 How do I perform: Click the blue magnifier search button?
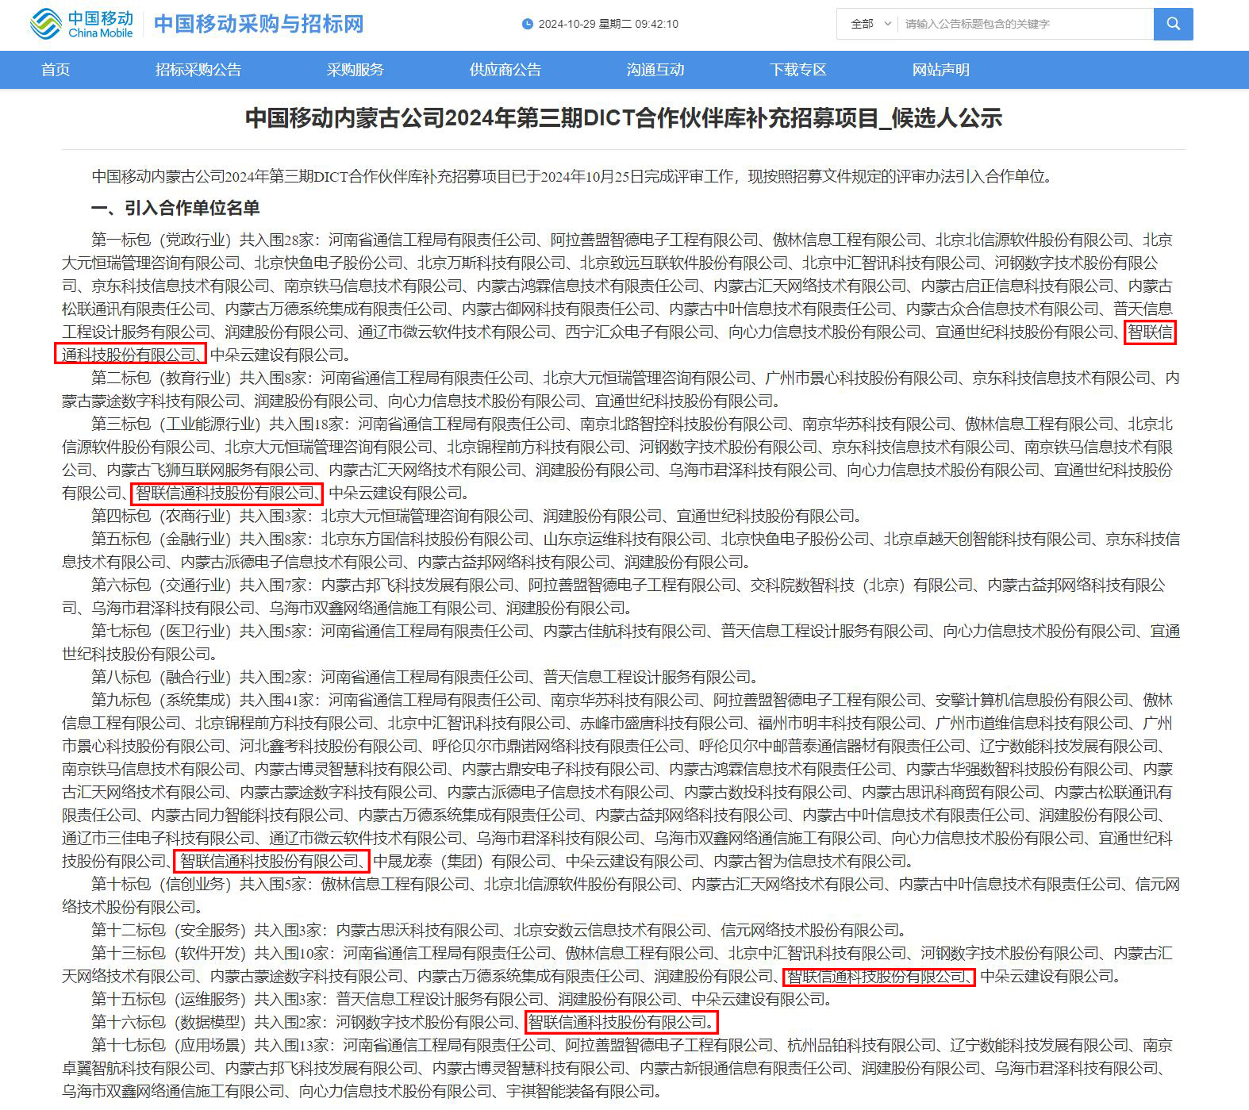pos(1173,24)
